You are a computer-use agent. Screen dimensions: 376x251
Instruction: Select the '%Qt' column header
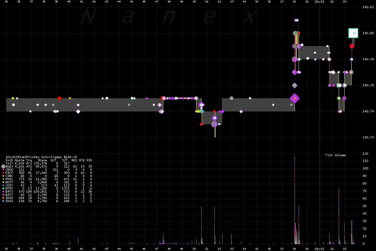[75, 160]
